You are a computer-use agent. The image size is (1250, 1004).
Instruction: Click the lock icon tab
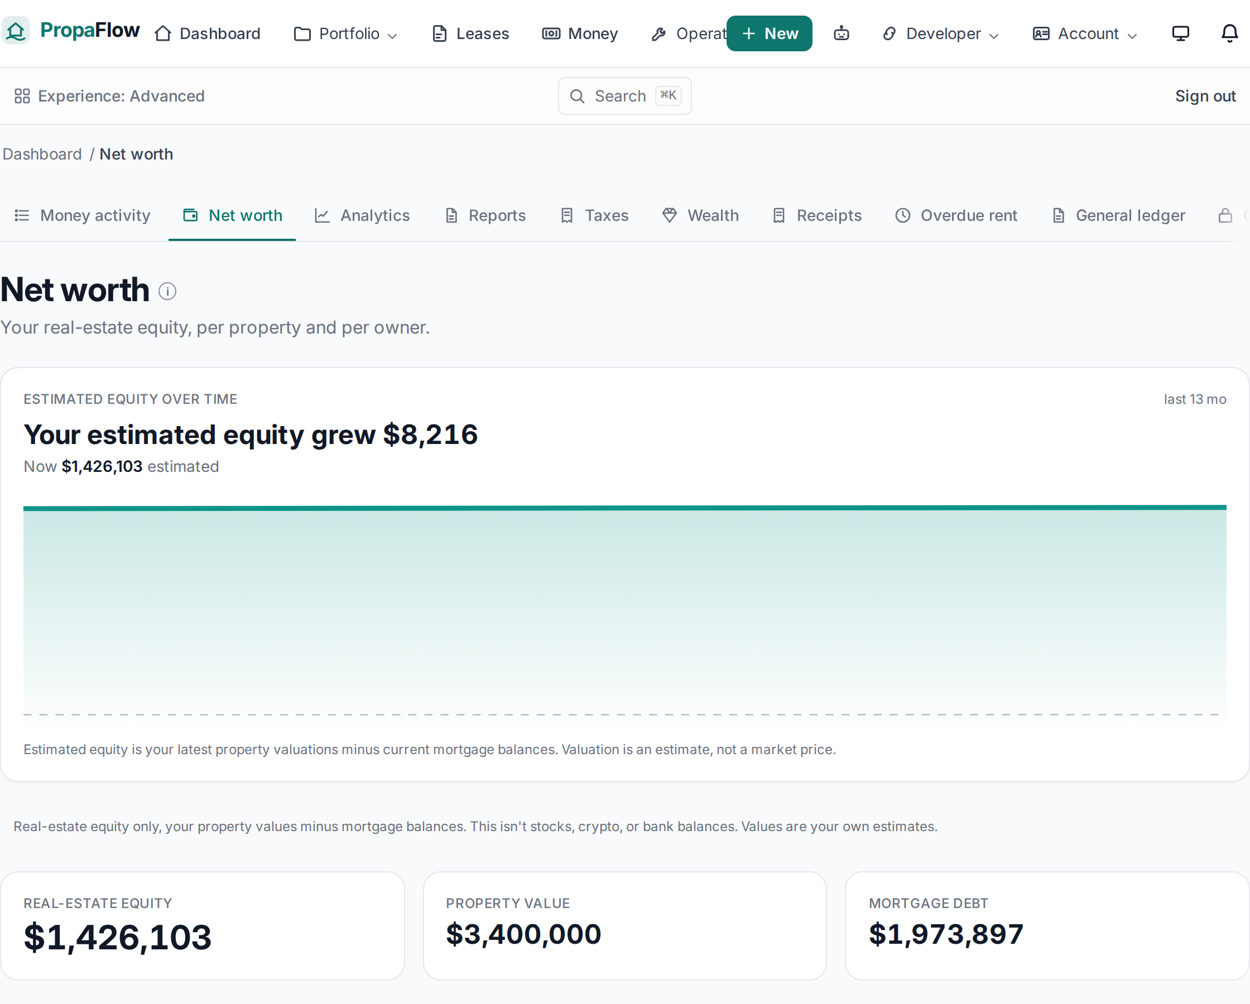[1224, 215]
